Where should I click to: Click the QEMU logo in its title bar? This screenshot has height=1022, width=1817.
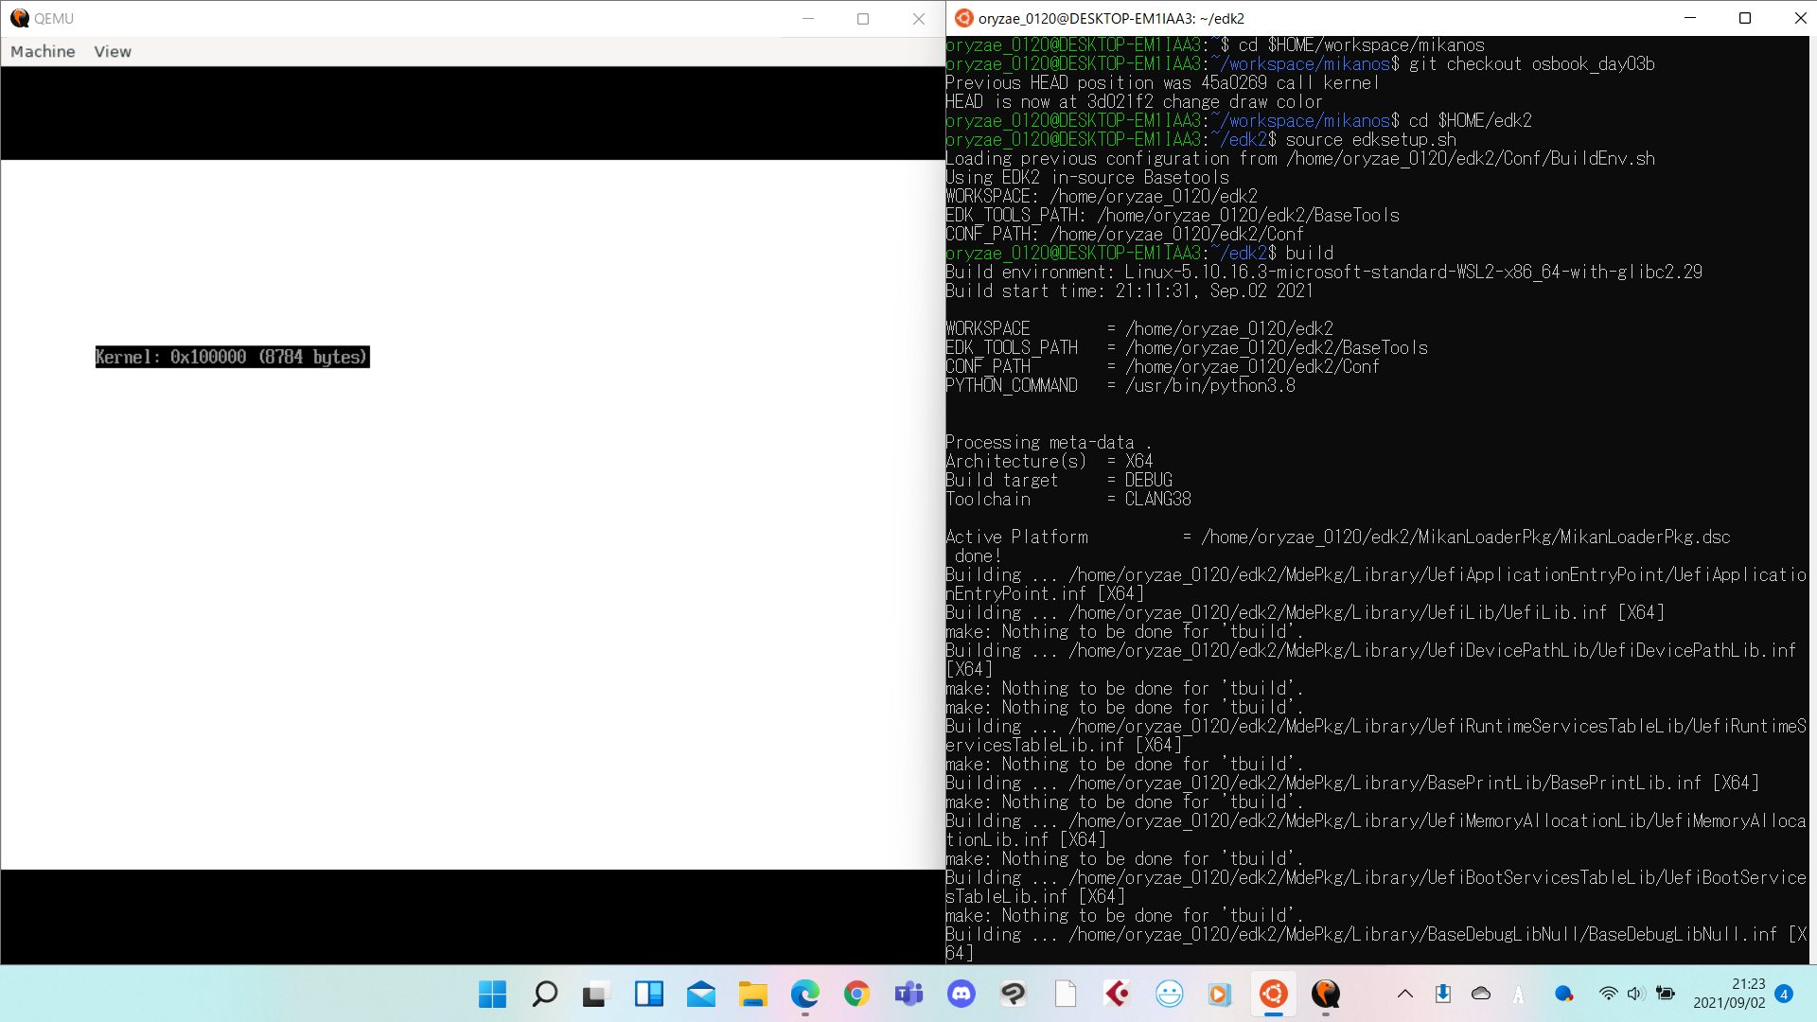[x=19, y=18]
